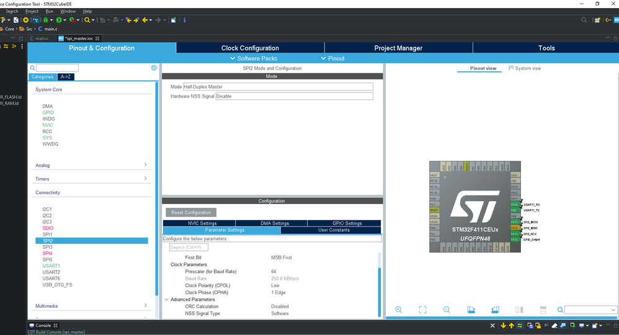Screen dimensions: 619x335
Task: Click the horizontal flip chip view icon
Action: click(x=519, y=310)
